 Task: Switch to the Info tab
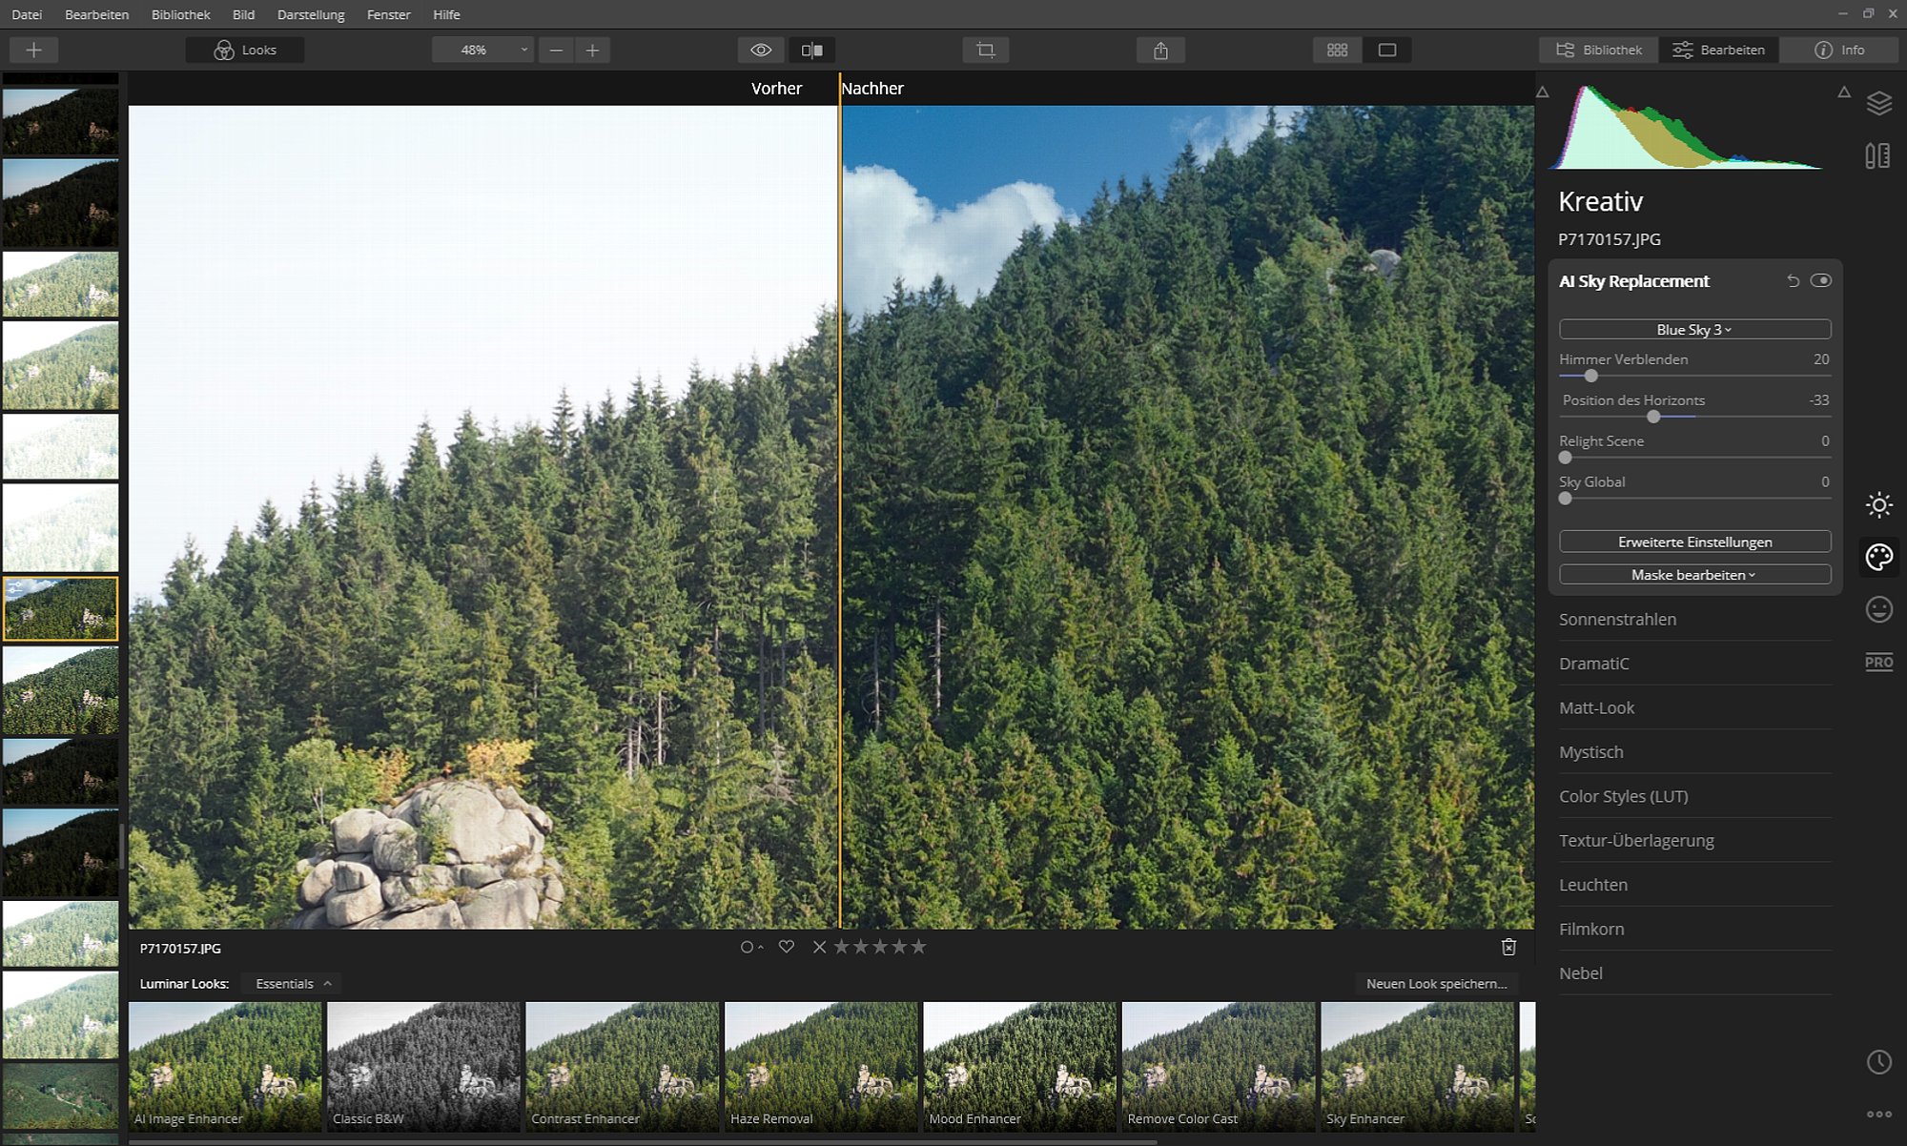(1838, 50)
